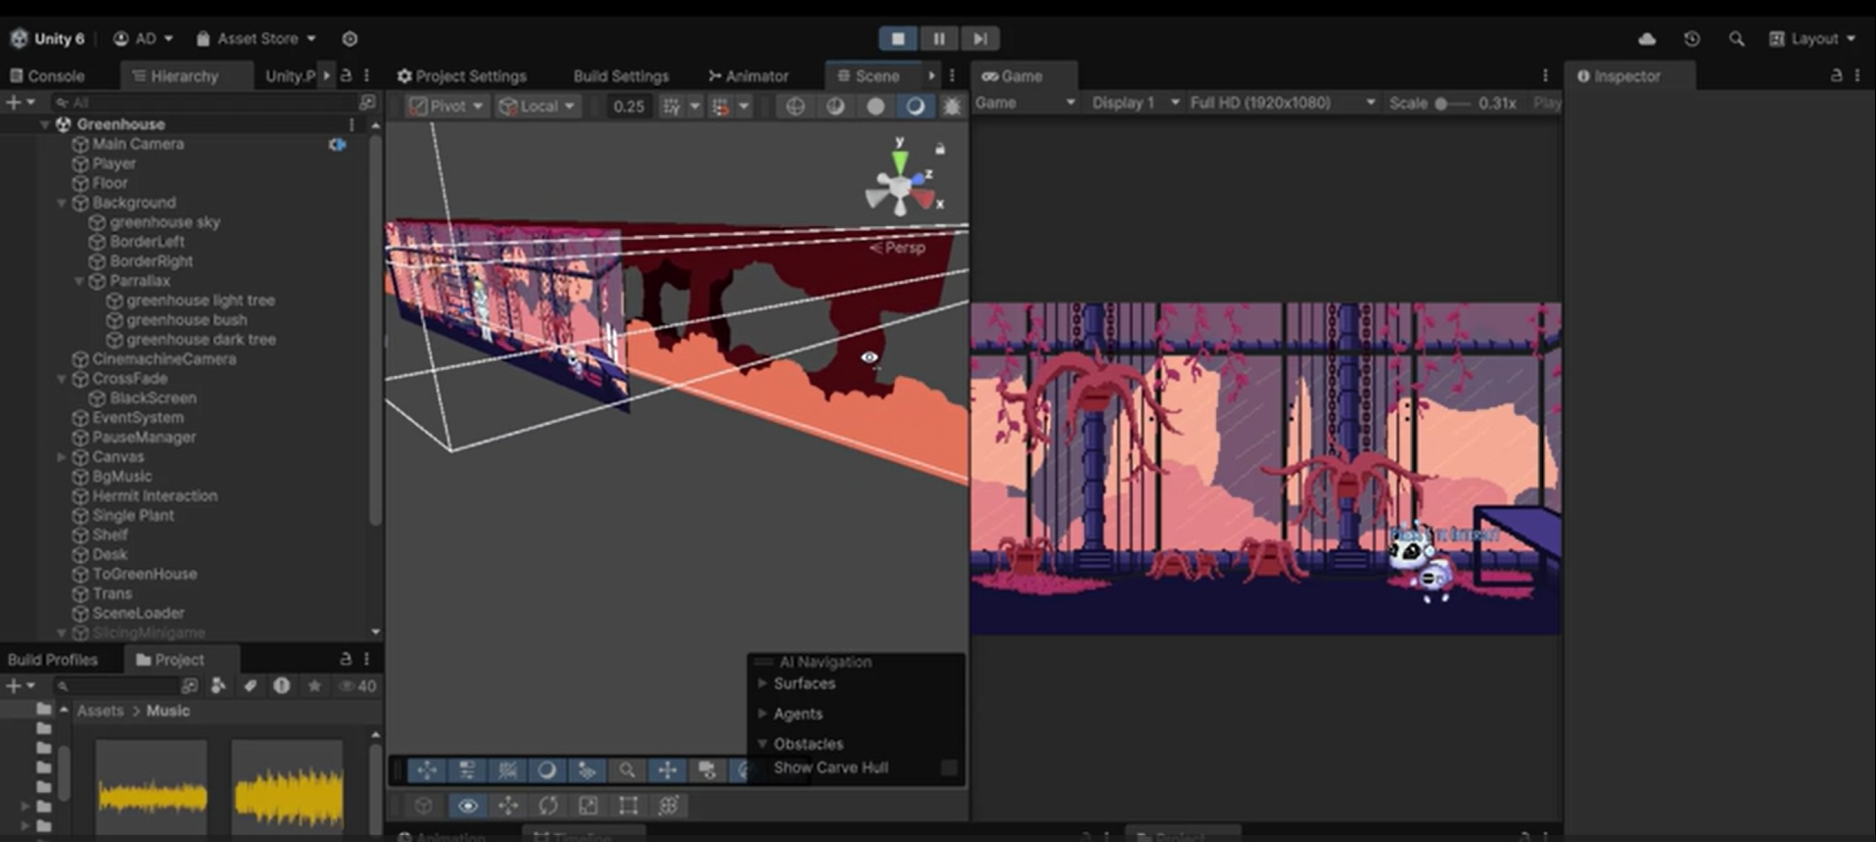Select the Transform tool in Scene tools
The height and width of the screenshot is (842, 1876).
click(x=669, y=805)
